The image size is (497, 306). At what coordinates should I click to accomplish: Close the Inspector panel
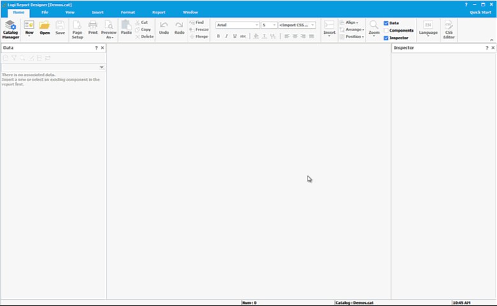pos(492,48)
